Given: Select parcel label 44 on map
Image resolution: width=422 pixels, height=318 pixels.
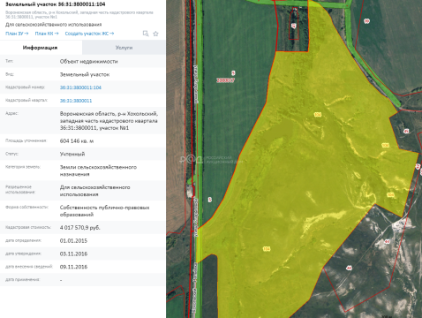Looking at the screenshot, I should [x=387, y=241].
